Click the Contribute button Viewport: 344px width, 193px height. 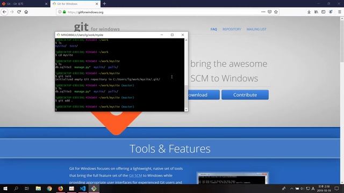[245, 95]
